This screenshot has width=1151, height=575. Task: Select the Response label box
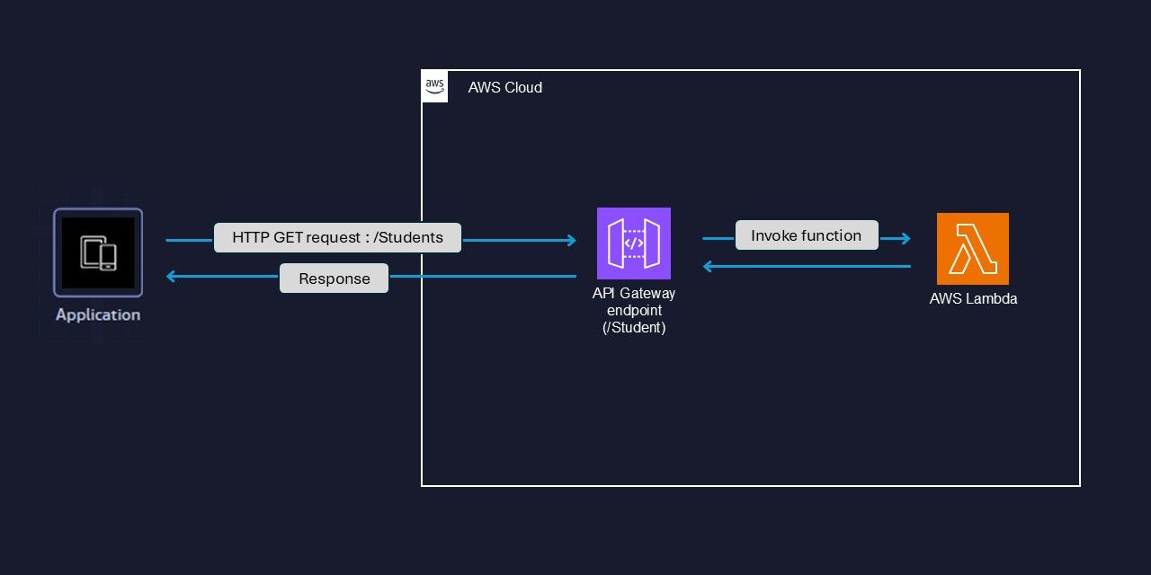tap(334, 279)
